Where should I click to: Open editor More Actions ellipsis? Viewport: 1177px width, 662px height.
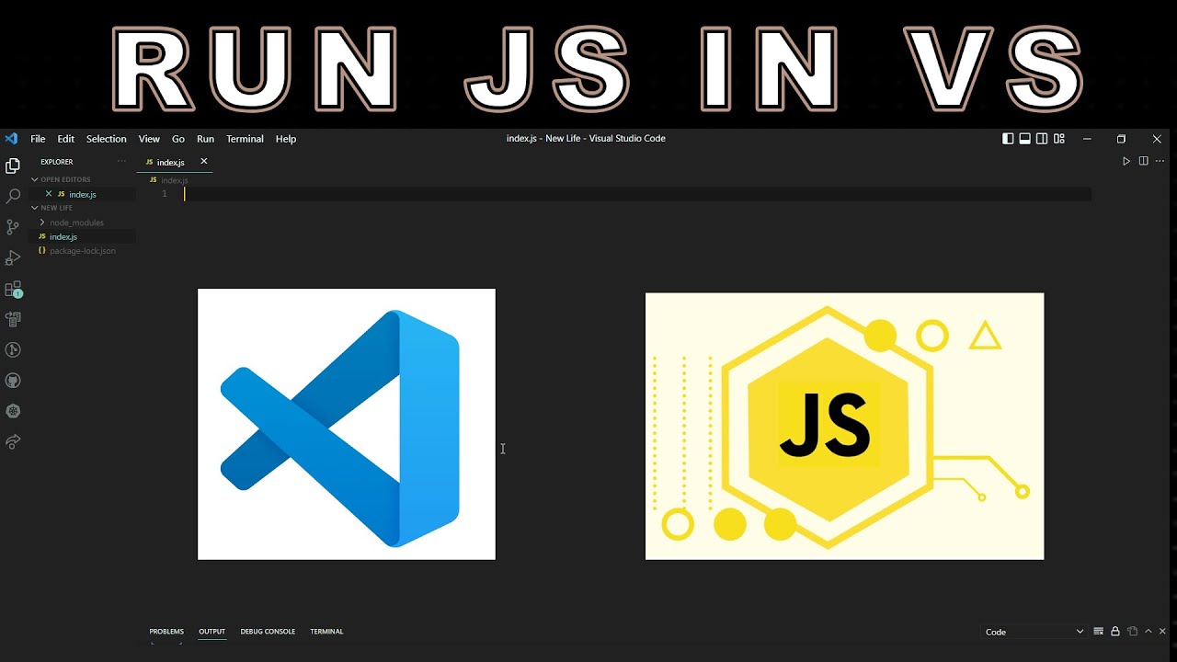tap(1160, 162)
